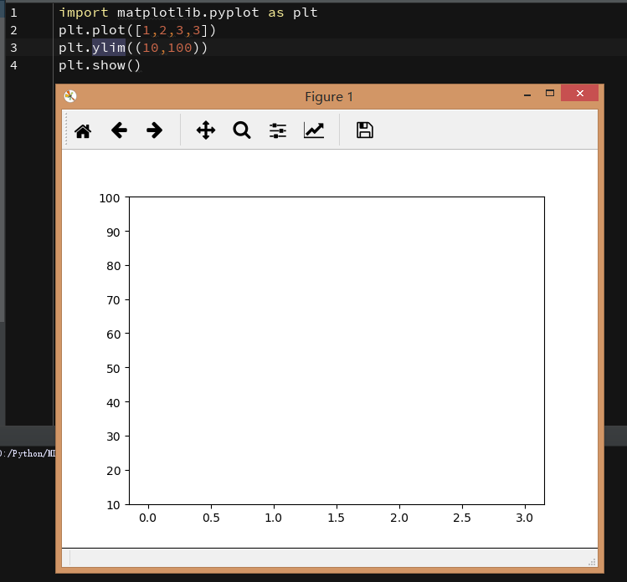Click the y-axis tick label 80
The image size is (627, 582).
coord(113,266)
